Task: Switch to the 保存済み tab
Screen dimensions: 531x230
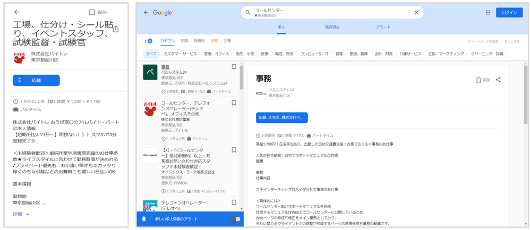Action: tap(332, 26)
